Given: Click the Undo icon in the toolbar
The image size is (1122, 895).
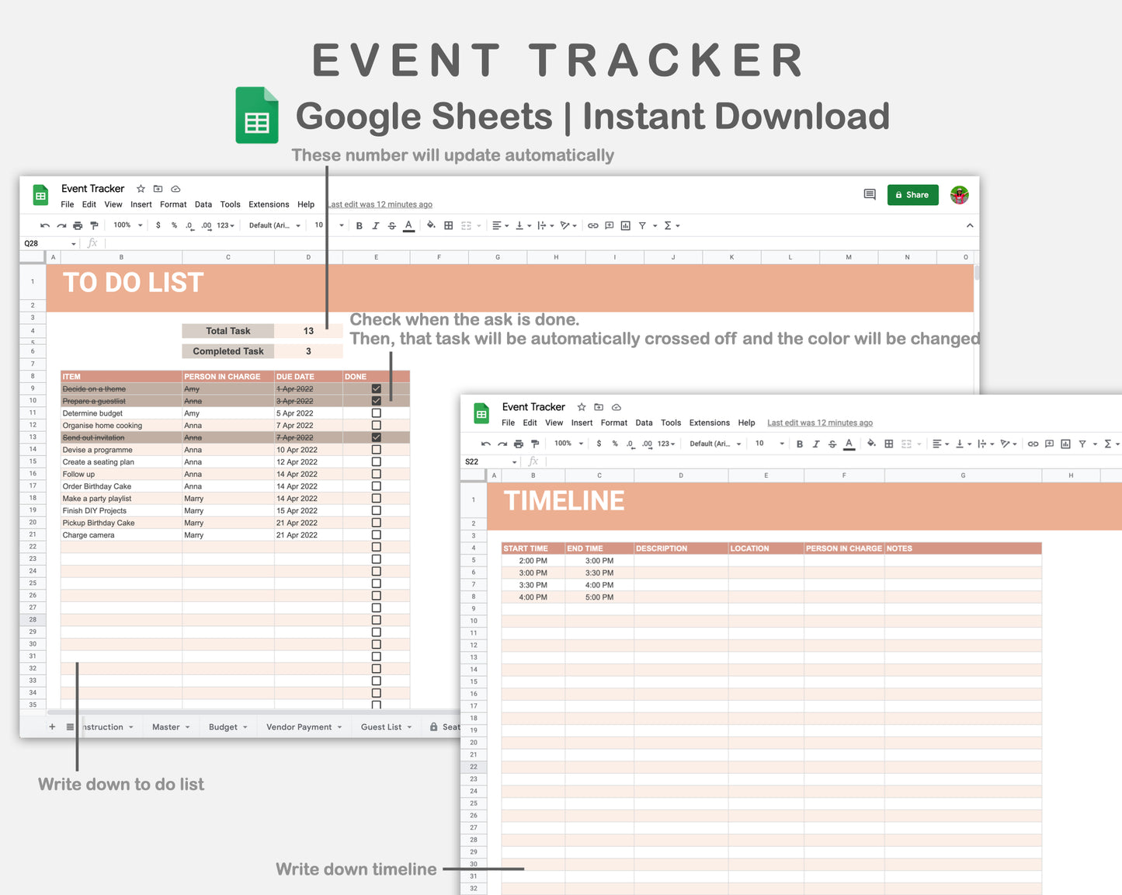Looking at the screenshot, I should [44, 225].
